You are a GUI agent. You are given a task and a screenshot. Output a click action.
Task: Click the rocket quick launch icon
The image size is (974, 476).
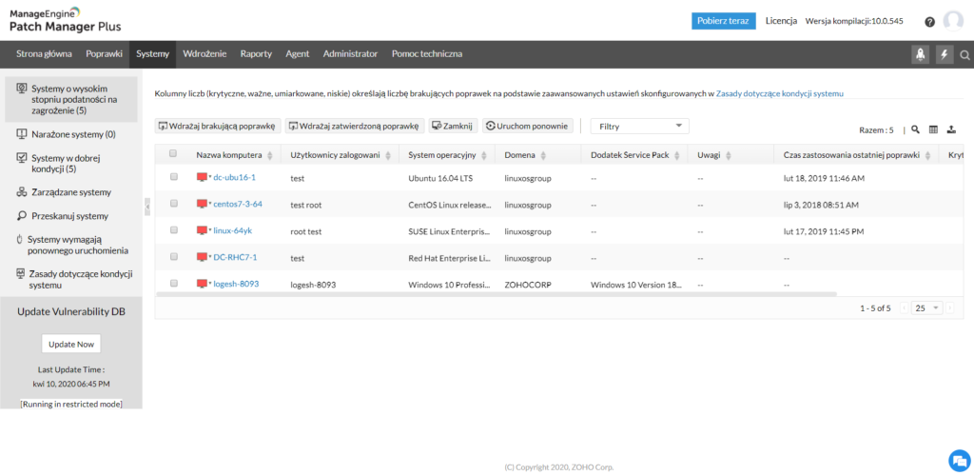pyautogui.click(x=921, y=54)
